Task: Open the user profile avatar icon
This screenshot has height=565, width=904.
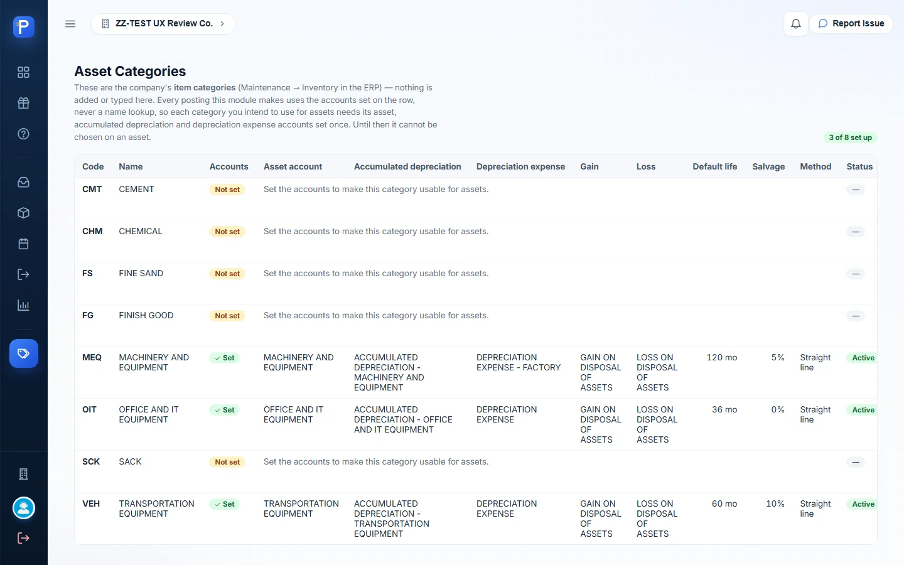Action: (x=24, y=508)
